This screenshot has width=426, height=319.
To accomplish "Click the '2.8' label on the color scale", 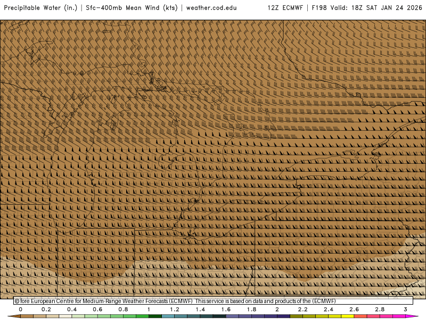I will (380, 309).
